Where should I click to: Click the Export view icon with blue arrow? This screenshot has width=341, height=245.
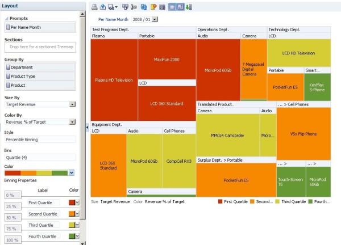coord(103,7)
